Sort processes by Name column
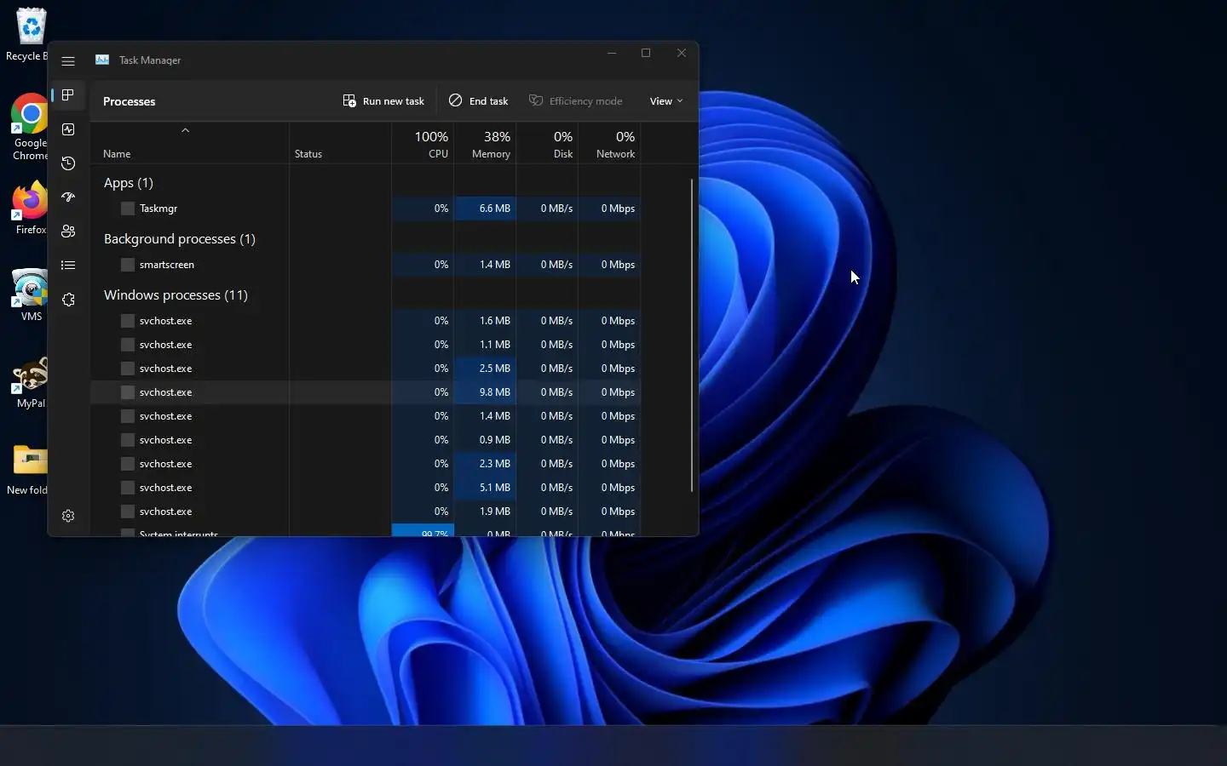This screenshot has width=1227, height=766. click(x=189, y=143)
